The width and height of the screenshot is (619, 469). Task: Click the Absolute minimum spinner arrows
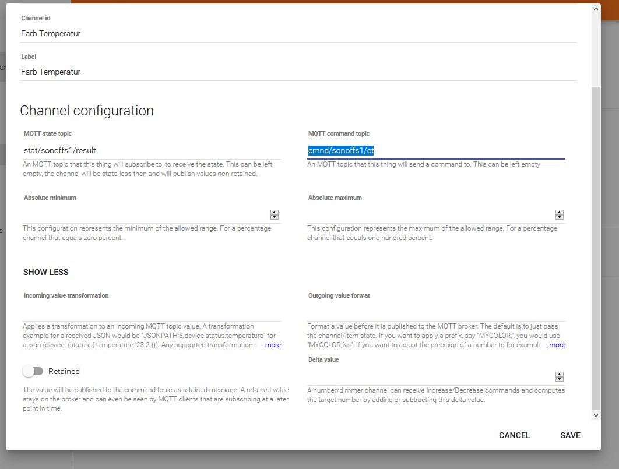[275, 215]
